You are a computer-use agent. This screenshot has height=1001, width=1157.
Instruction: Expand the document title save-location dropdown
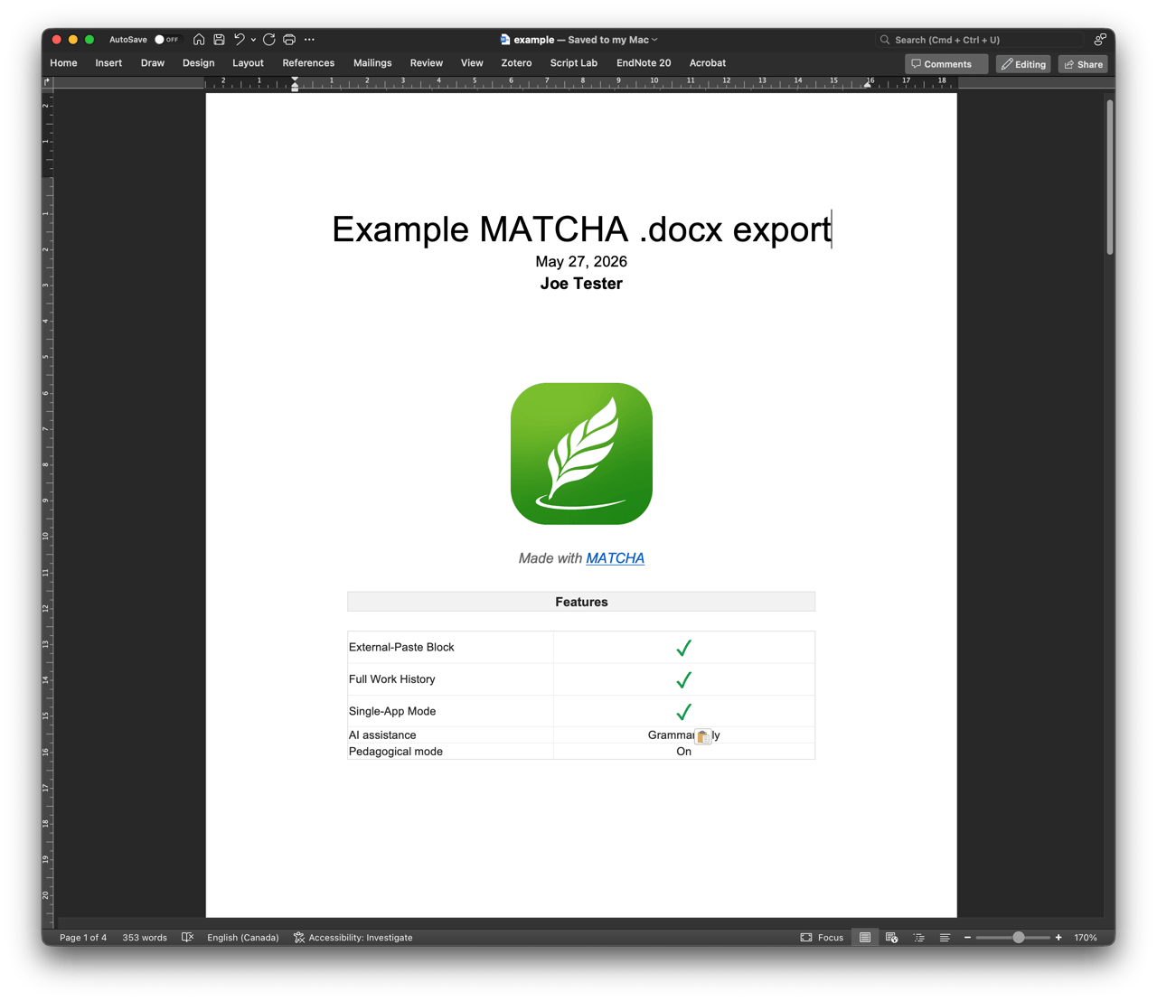654,40
